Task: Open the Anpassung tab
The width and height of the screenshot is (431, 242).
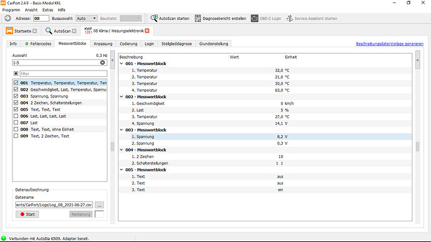Action: coord(103,44)
